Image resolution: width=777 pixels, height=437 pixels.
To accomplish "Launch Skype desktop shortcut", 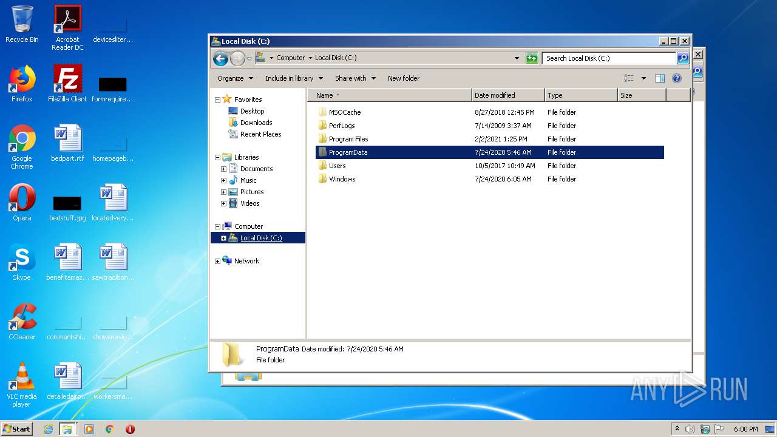I will (x=22, y=262).
